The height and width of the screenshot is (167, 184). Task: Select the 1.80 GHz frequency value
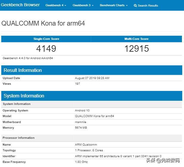coord(81,162)
